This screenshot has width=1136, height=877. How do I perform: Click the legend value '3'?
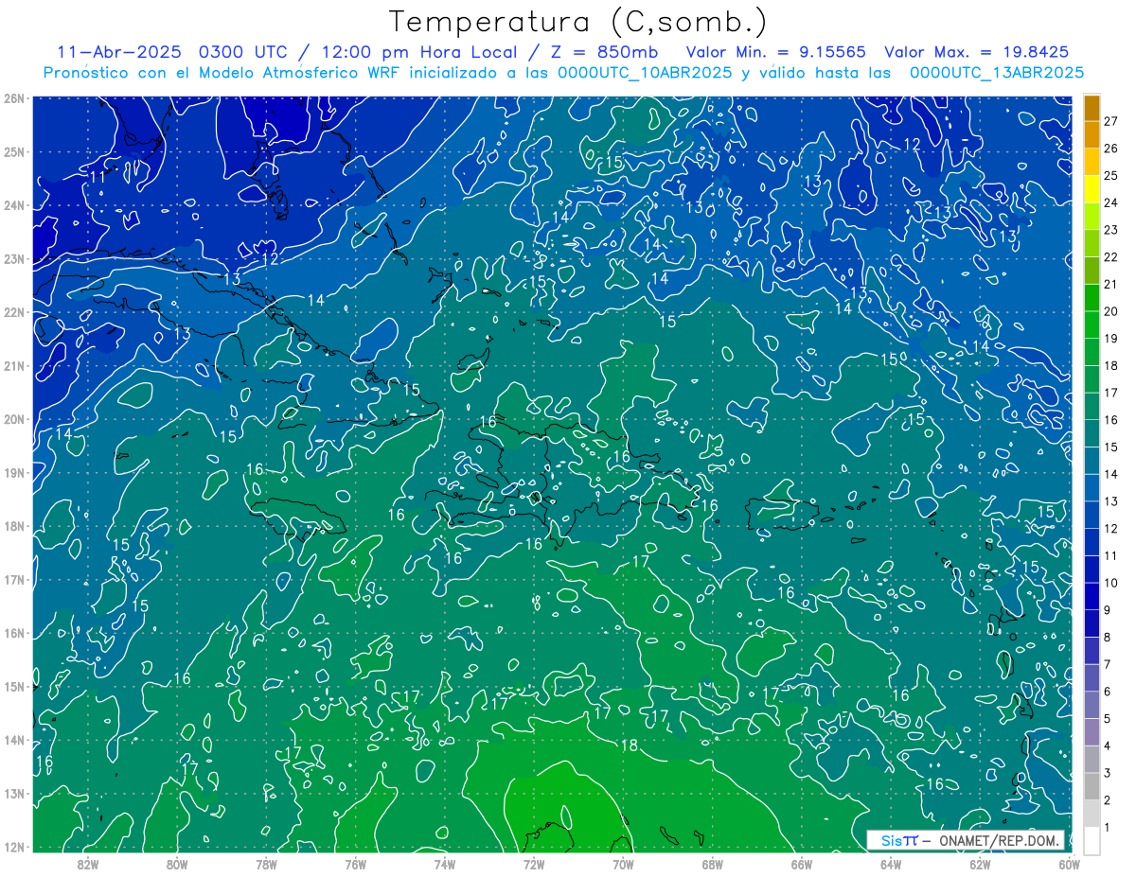pyautogui.click(x=1108, y=774)
